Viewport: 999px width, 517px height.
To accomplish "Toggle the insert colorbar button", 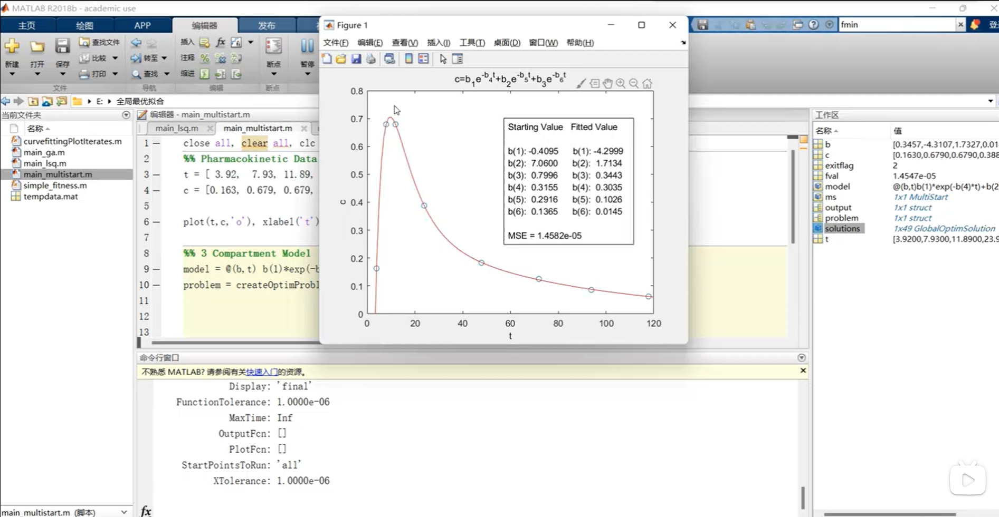I will click(x=408, y=59).
